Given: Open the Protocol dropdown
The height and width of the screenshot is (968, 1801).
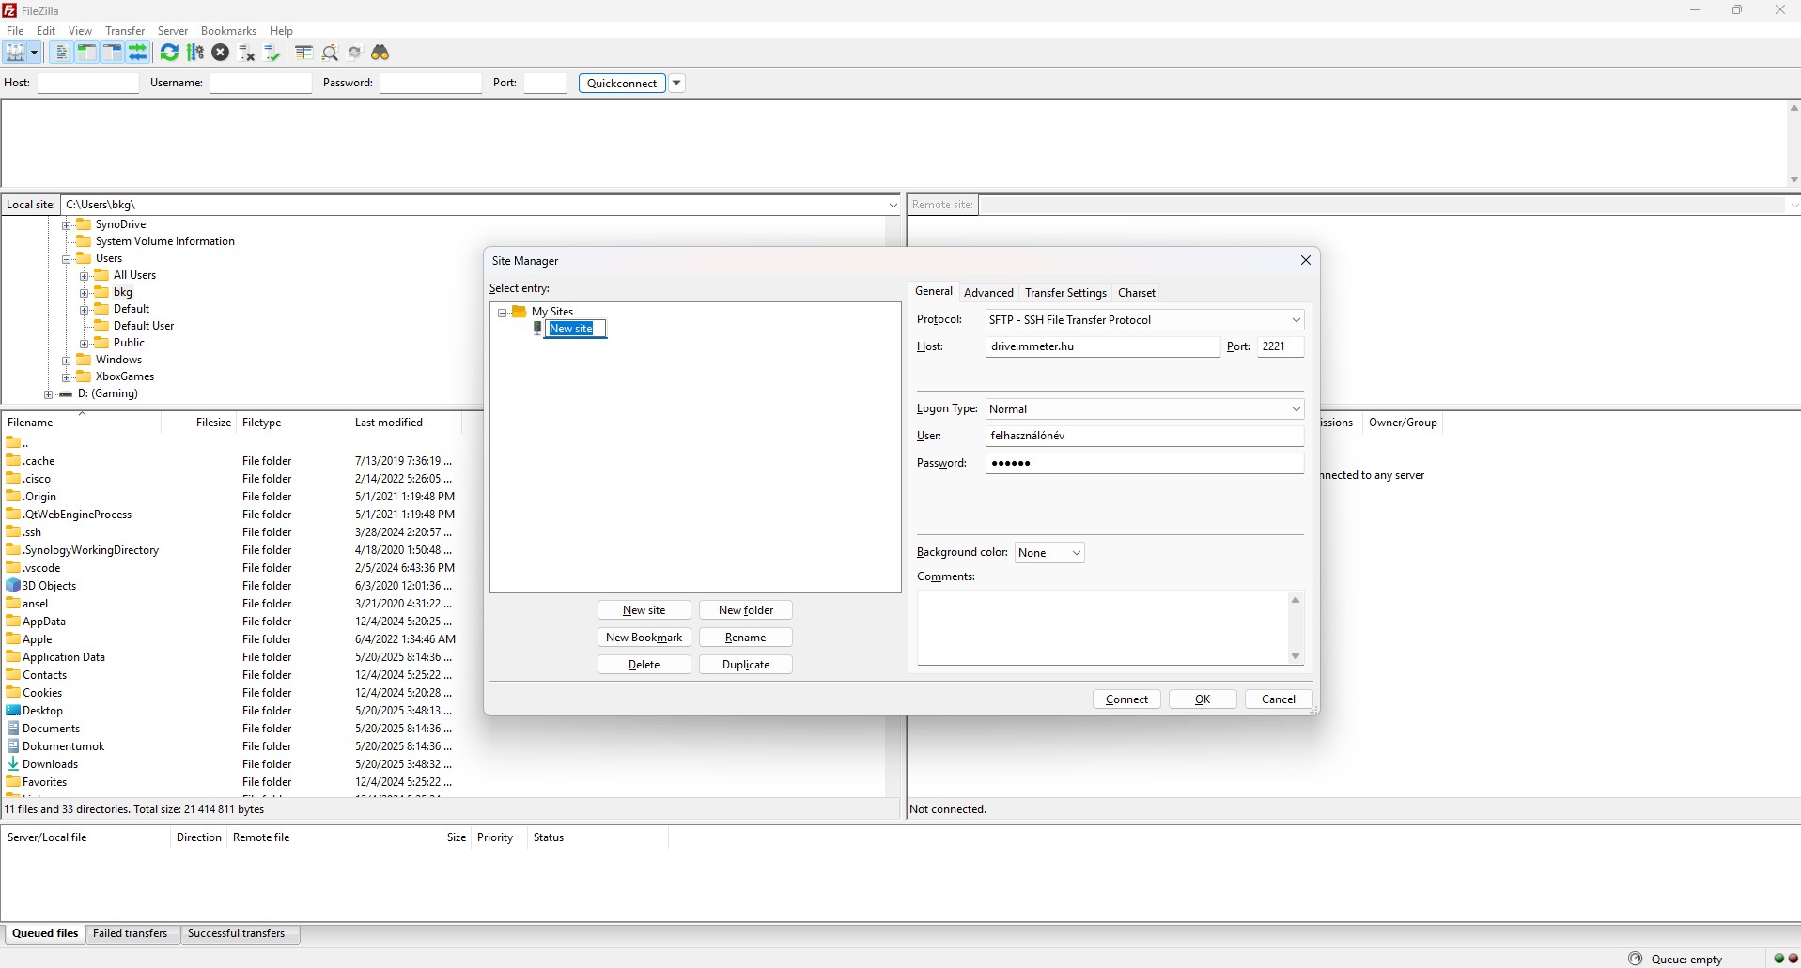Looking at the screenshot, I should [x=1296, y=320].
